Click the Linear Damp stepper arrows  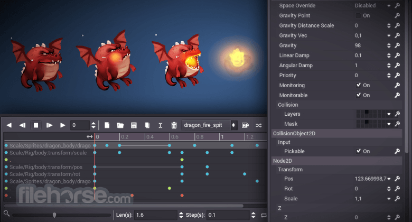(x=389, y=55)
